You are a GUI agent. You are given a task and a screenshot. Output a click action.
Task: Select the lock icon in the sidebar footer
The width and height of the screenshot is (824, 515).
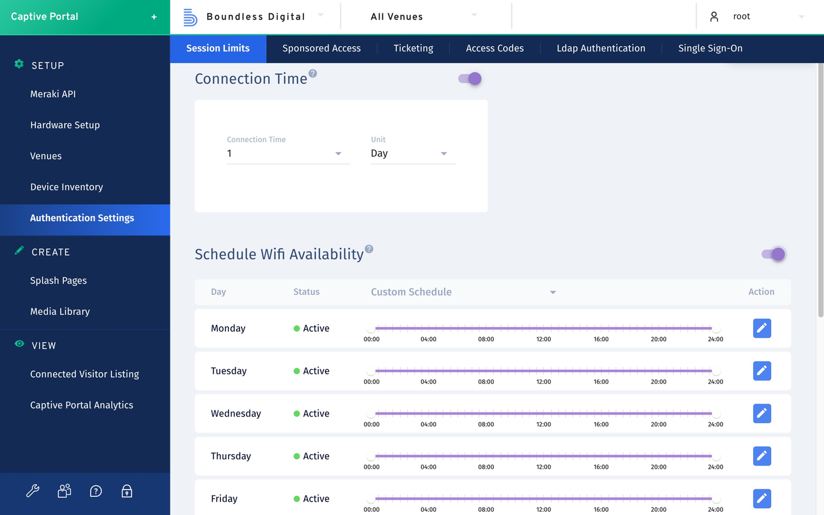point(127,491)
